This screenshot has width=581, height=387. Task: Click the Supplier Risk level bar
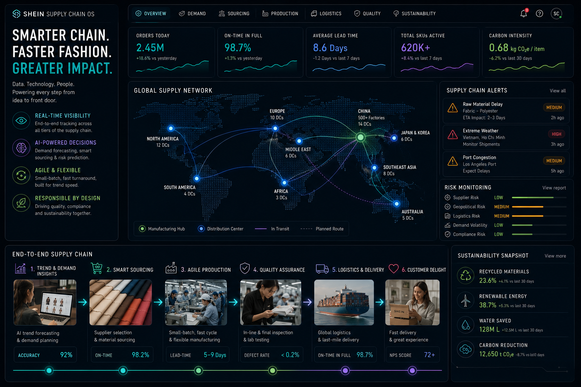539,198
